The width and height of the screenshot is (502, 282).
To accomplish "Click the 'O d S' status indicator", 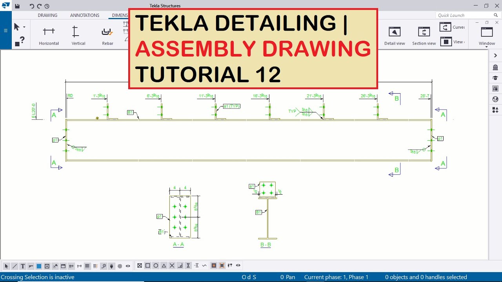I will (x=249, y=277).
